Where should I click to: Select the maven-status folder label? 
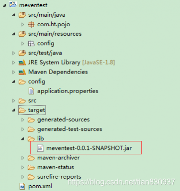click(x=56, y=167)
